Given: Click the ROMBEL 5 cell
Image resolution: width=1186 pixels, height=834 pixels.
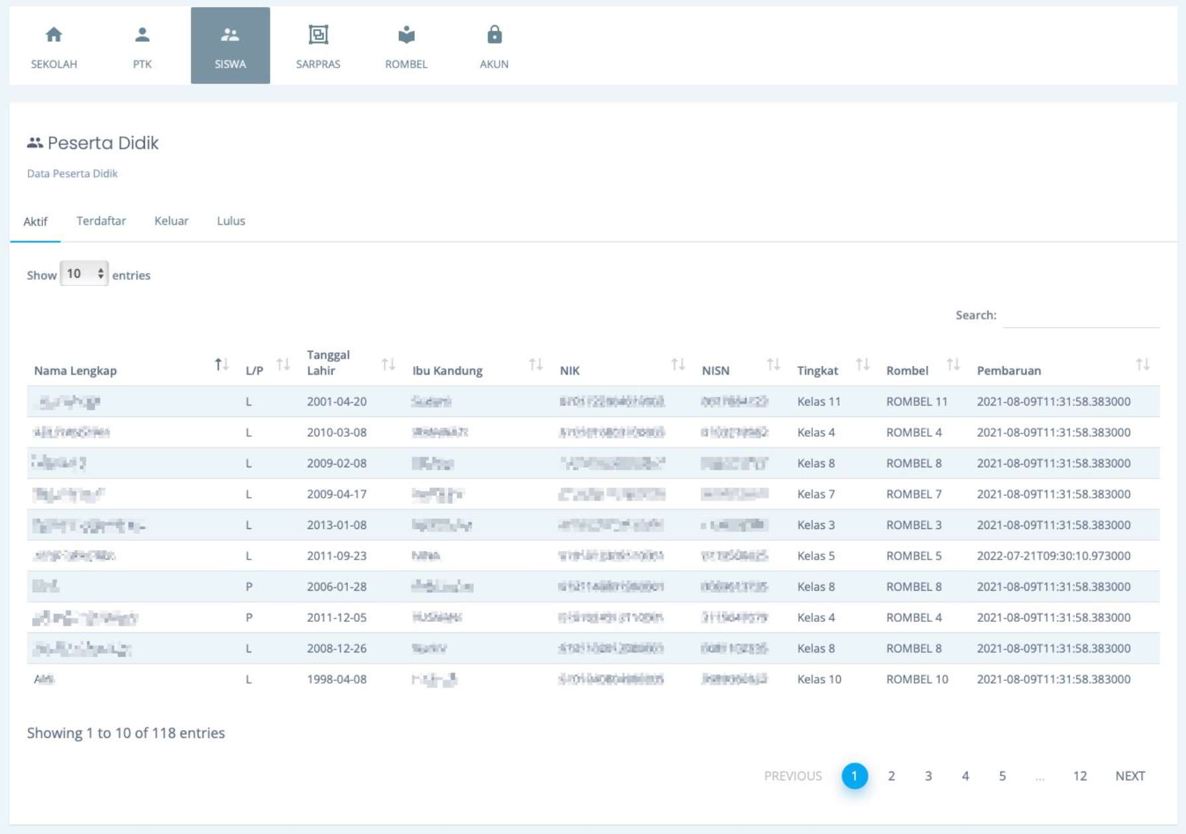Looking at the screenshot, I should (914, 556).
